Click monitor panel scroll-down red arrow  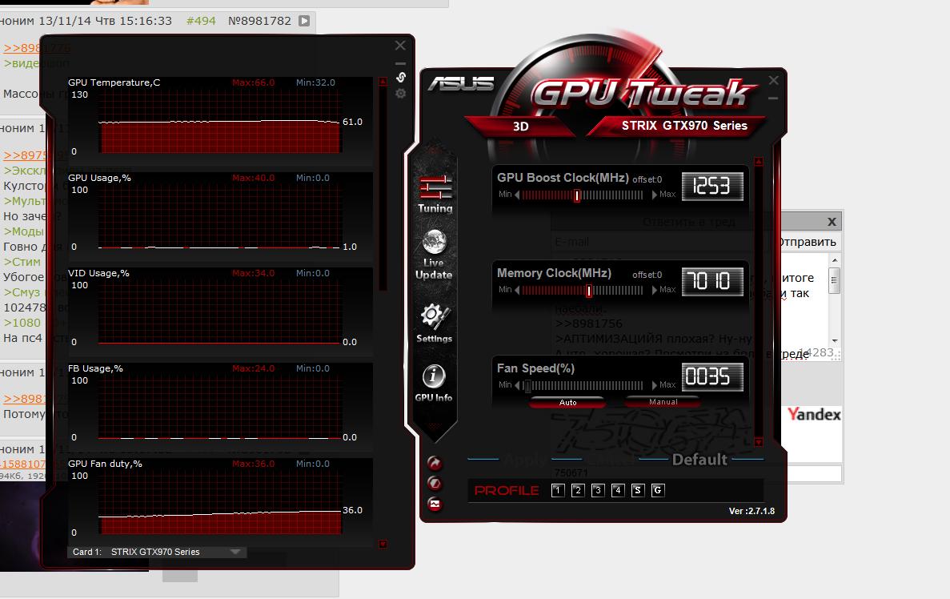(383, 544)
